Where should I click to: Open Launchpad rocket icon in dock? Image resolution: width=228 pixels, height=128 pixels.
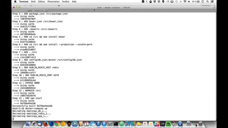click(x=34, y=124)
